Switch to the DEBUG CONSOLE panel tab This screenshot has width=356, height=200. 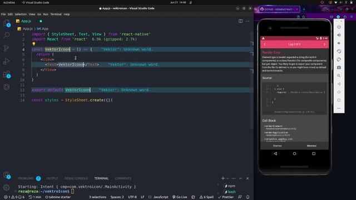click(x=76, y=178)
